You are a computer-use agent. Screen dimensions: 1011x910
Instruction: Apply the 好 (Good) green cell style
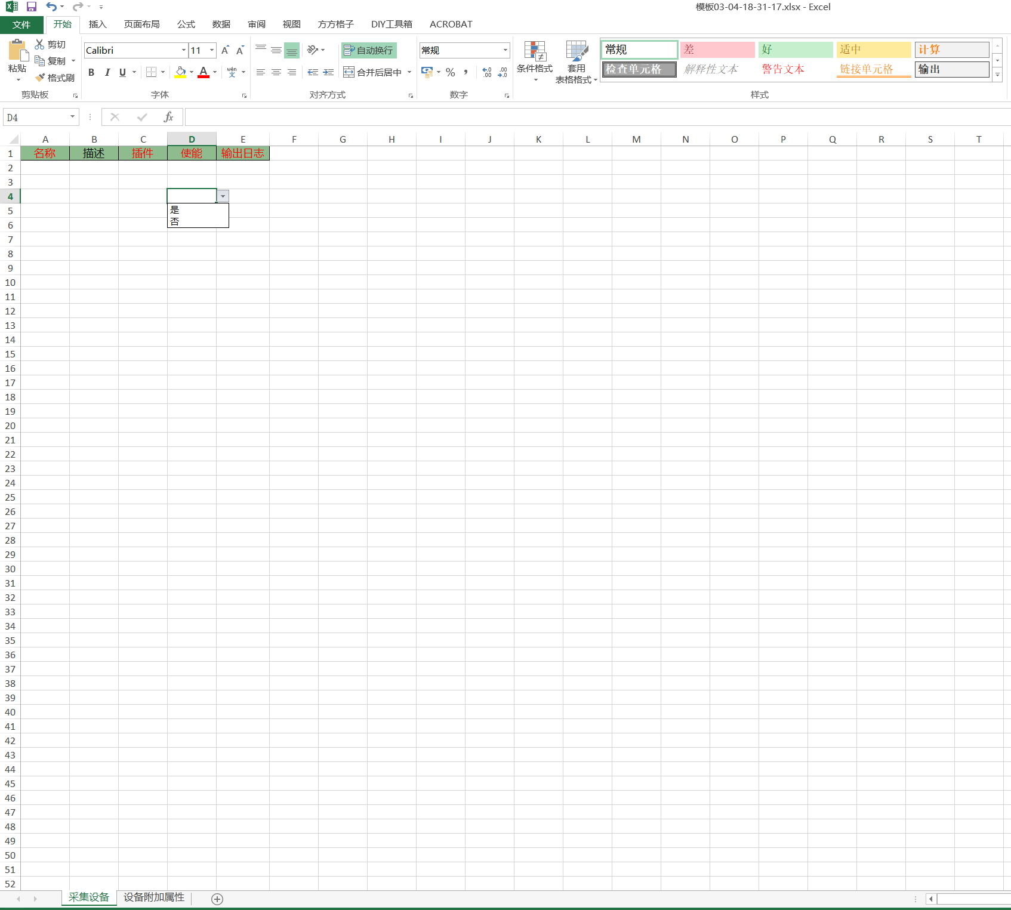coord(795,50)
